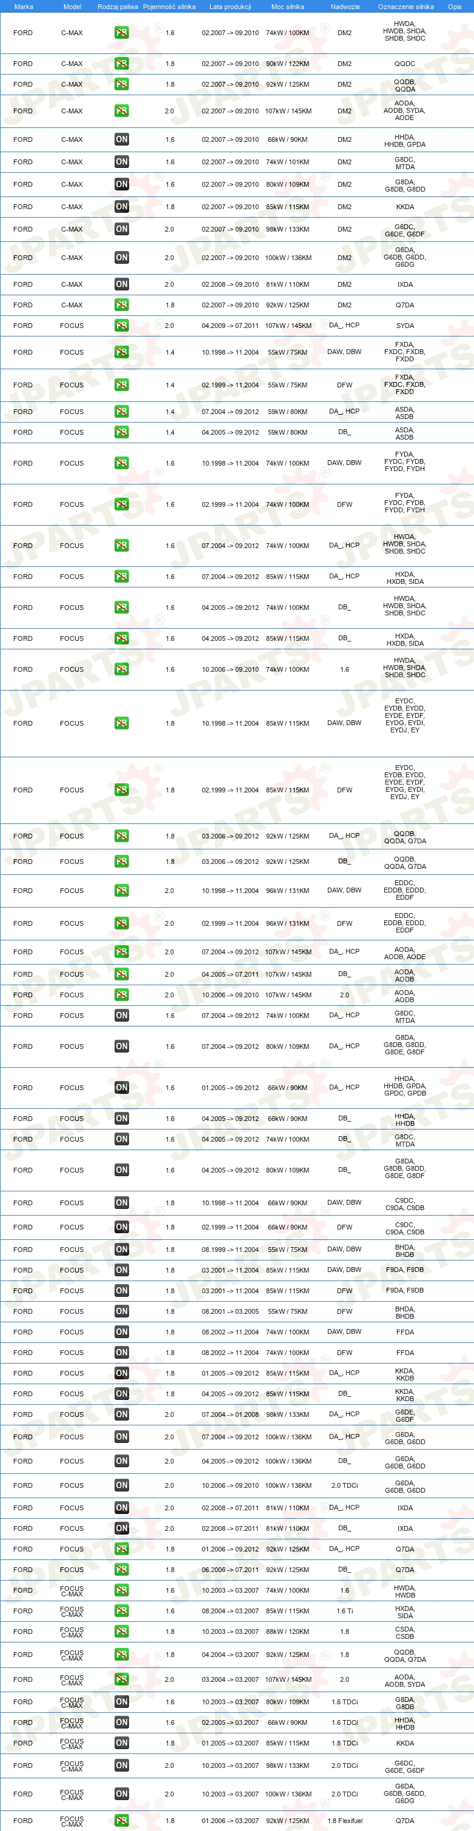Select engine code cell CSDA, CSDB
Viewport: 474px width, 1831px height.
[405, 1632]
